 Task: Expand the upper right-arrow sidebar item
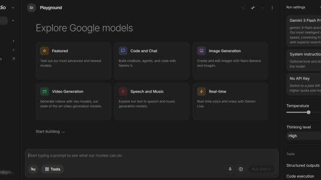click(x=13, y=41)
